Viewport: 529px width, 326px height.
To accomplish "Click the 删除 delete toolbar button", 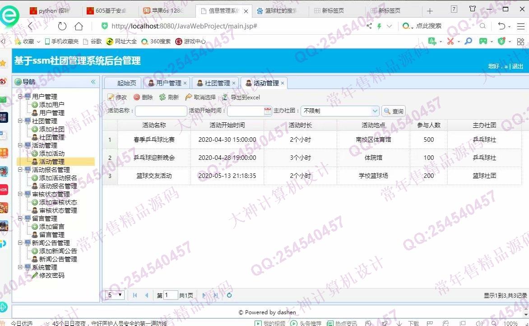I will [x=143, y=97].
